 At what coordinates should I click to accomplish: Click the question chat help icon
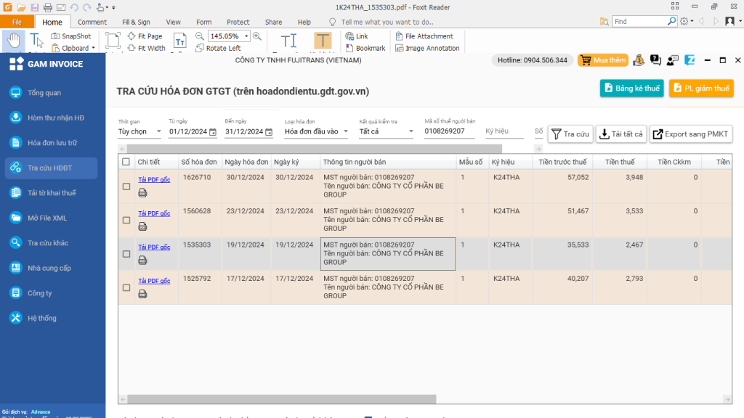(x=655, y=60)
